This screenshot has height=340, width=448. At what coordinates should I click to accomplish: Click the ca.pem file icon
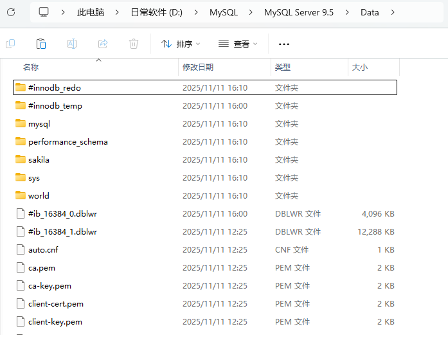coord(21,267)
